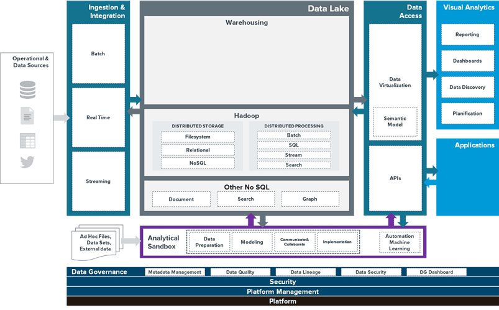Image resolution: width=499 pixels, height=310 pixels.
Task: Select the Data Discovery box
Action: click(x=467, y=87)
